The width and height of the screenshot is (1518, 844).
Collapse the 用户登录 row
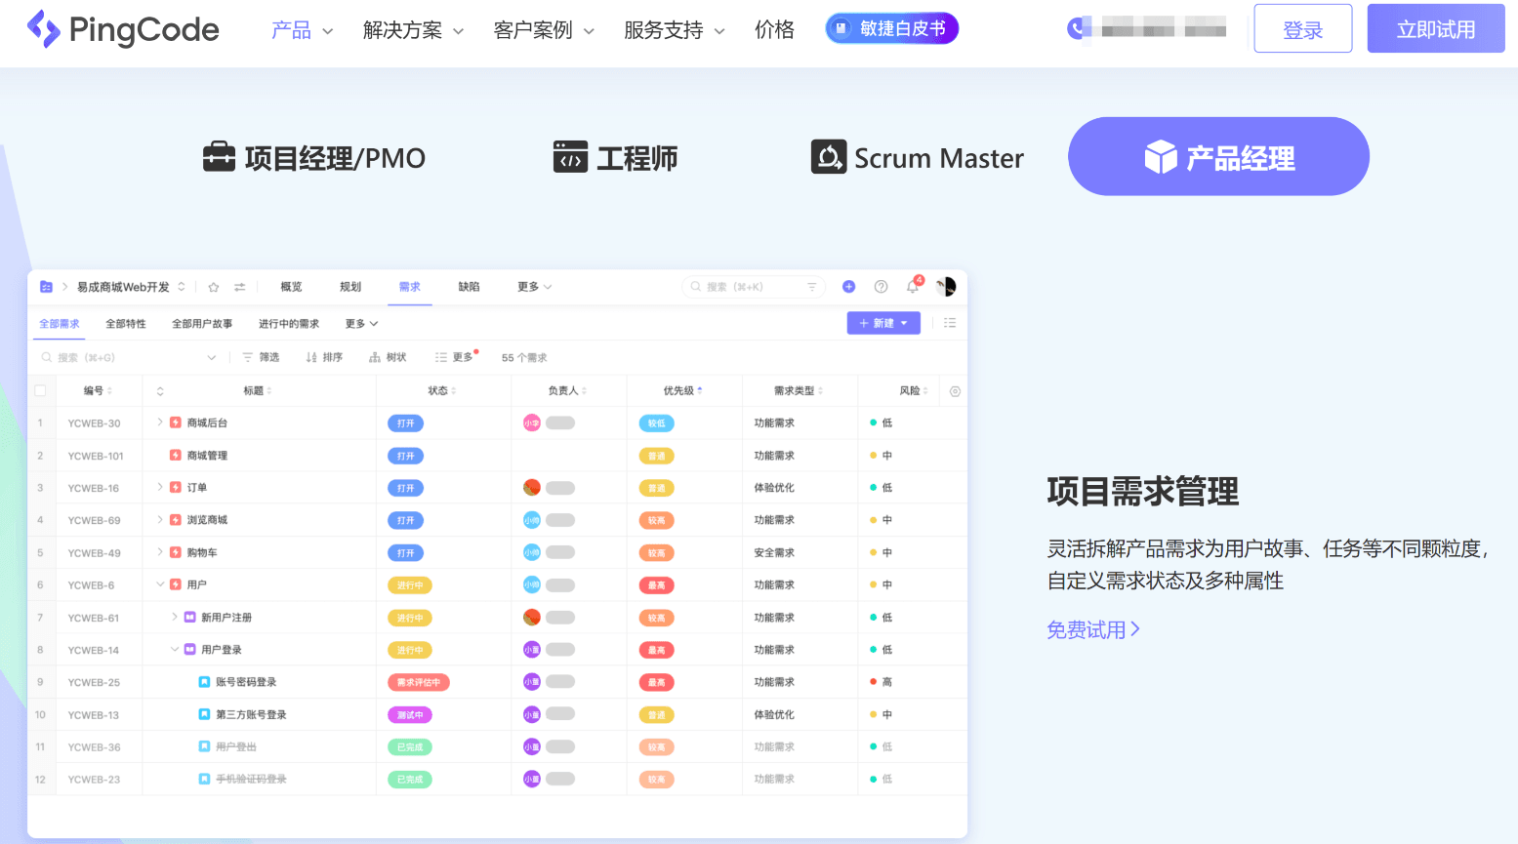(175, 649)
